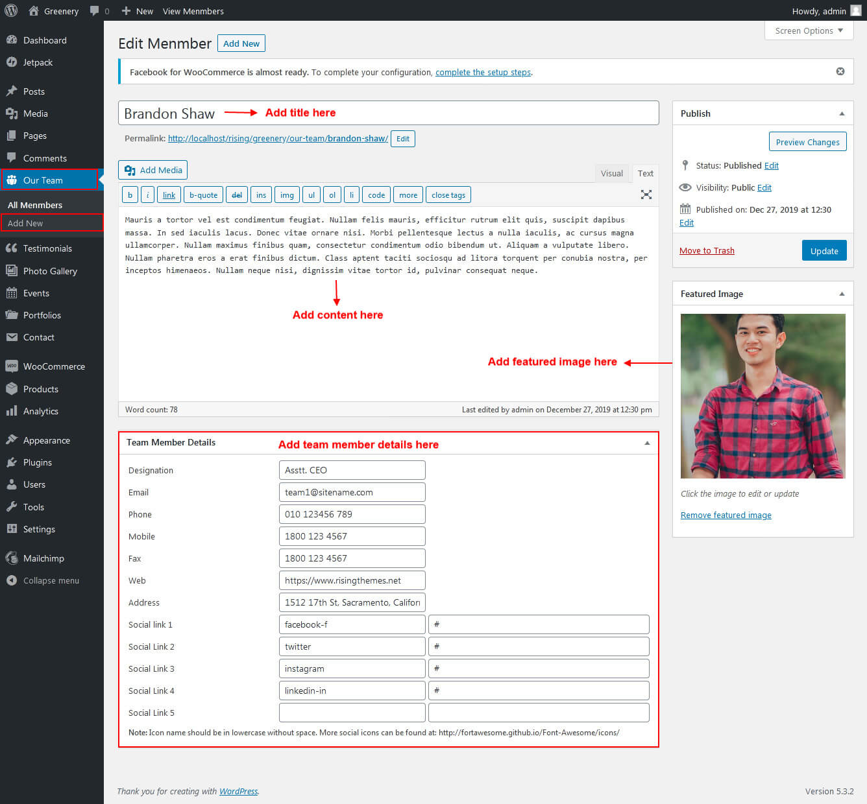This screenshot has width=867, height=804.
Task: Toggle distraction-free fullscreen editor icon
Action: click(x=646, y=195)
